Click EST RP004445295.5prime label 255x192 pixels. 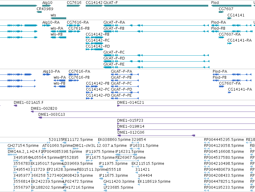[x=224, y=140]
